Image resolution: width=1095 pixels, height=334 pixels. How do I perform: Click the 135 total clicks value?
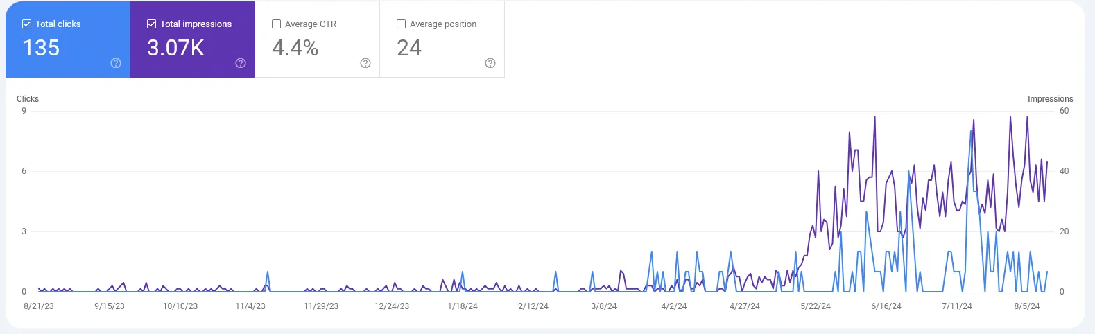click(x=41, y=48)
